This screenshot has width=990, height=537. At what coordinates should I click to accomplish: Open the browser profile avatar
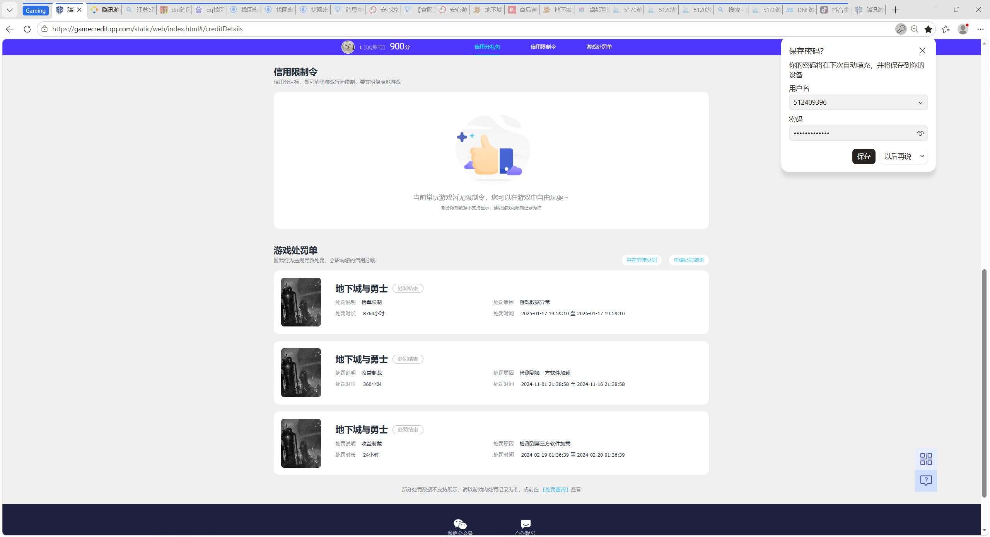tap(963, 29)
